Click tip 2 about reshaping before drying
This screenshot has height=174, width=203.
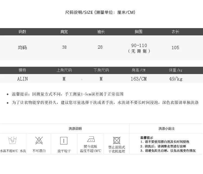[163, 146]
